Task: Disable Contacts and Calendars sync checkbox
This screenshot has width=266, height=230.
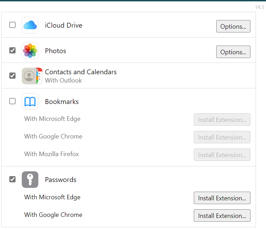Action: point(12,75)
